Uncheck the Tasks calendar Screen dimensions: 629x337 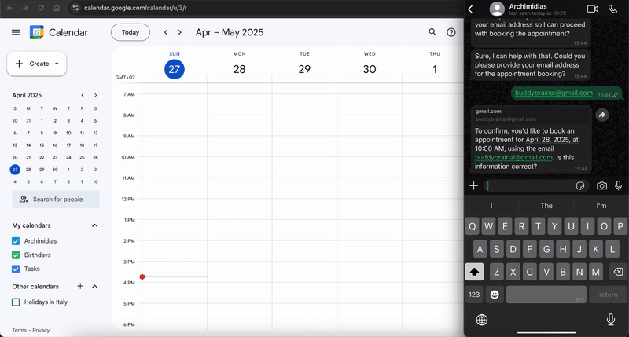click(x=16, y=269)
